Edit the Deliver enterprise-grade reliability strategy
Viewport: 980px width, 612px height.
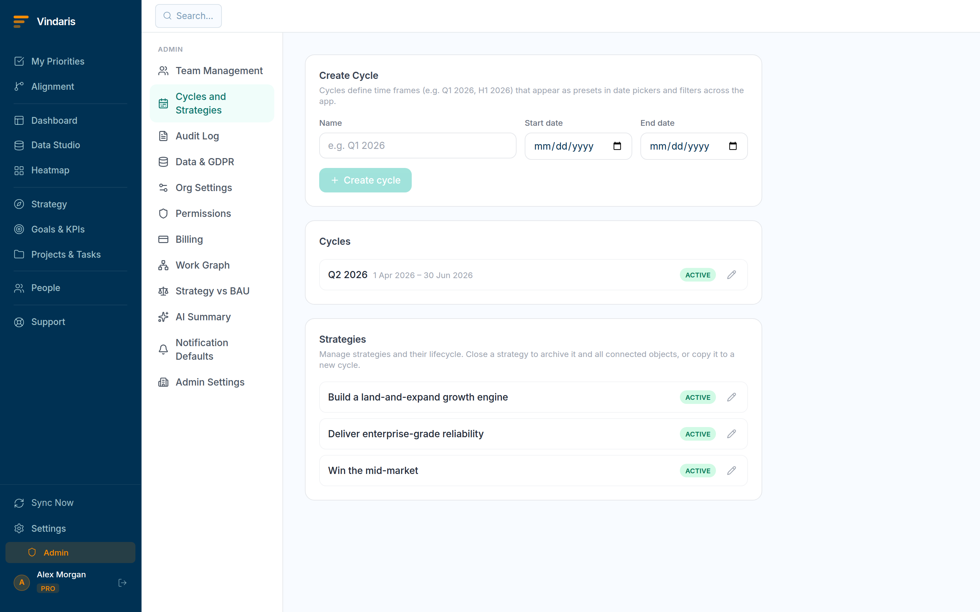(x=731, y=434)
